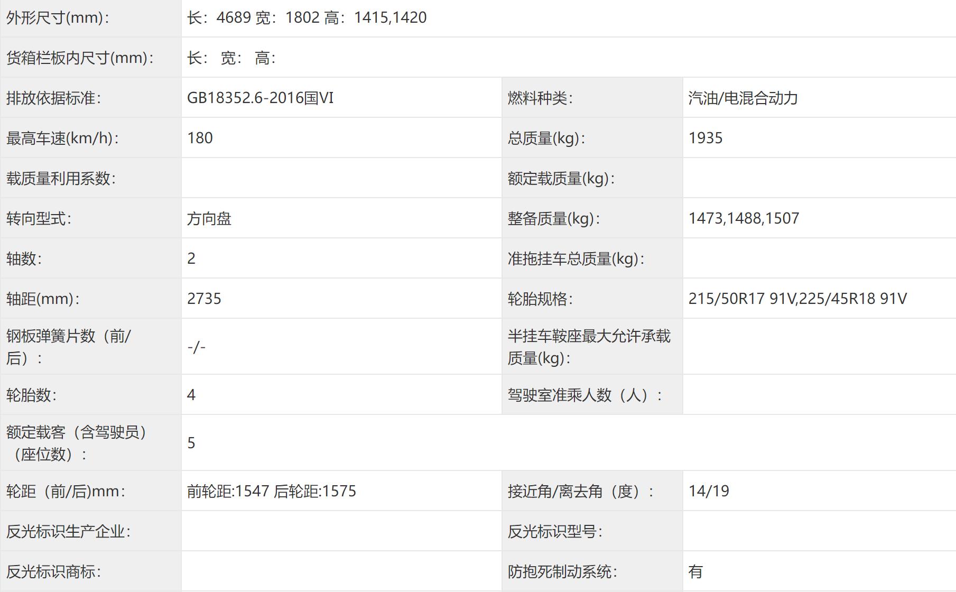Select the approach/departure angle value 14/19

(x=709, y=491)
